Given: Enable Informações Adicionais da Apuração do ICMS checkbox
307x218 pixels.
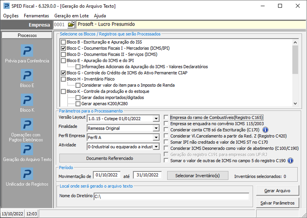Looking at the screenshot, I should pyautogui.click(x=78, y=67).
